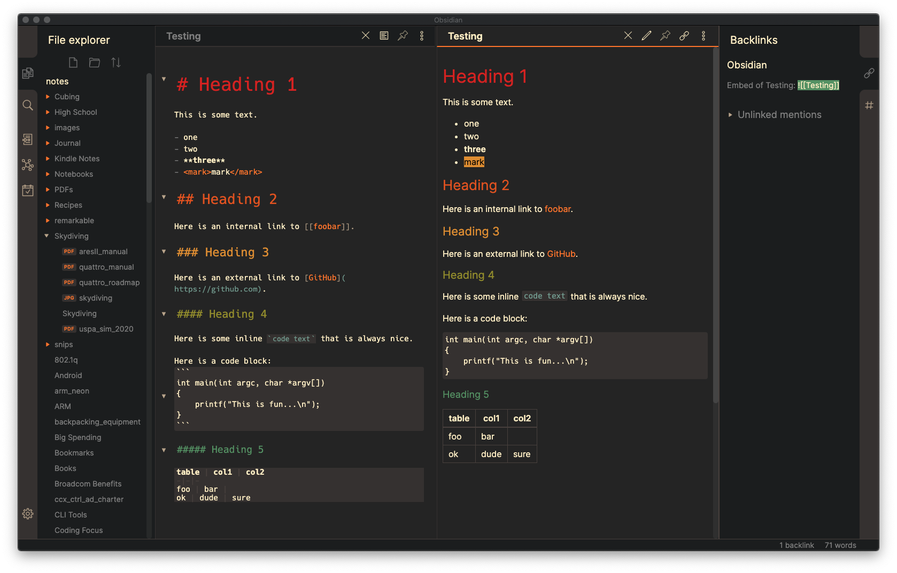Open more options for right Testing pane
Image resolution: width=897 pixels, height=573 pixels.
pyautogui.click(x=703, y=36)
